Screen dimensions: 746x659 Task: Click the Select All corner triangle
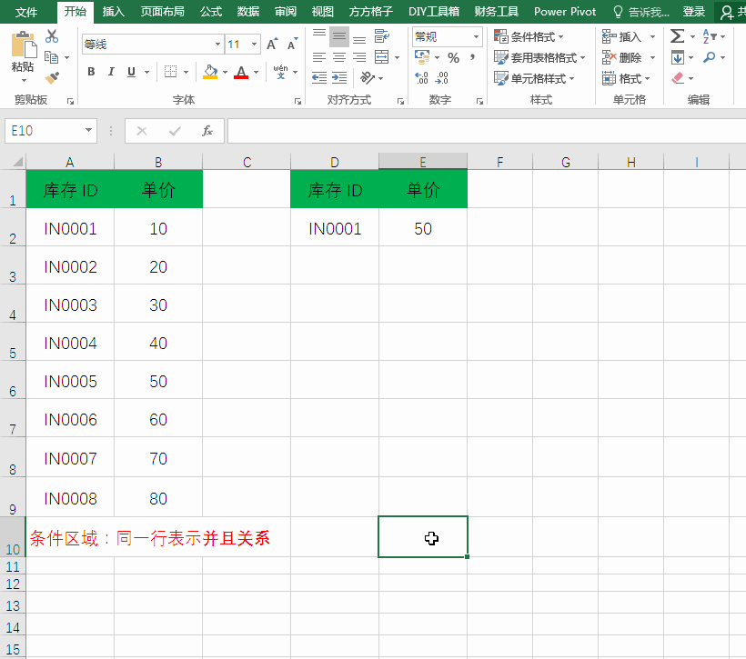[17, 162]
